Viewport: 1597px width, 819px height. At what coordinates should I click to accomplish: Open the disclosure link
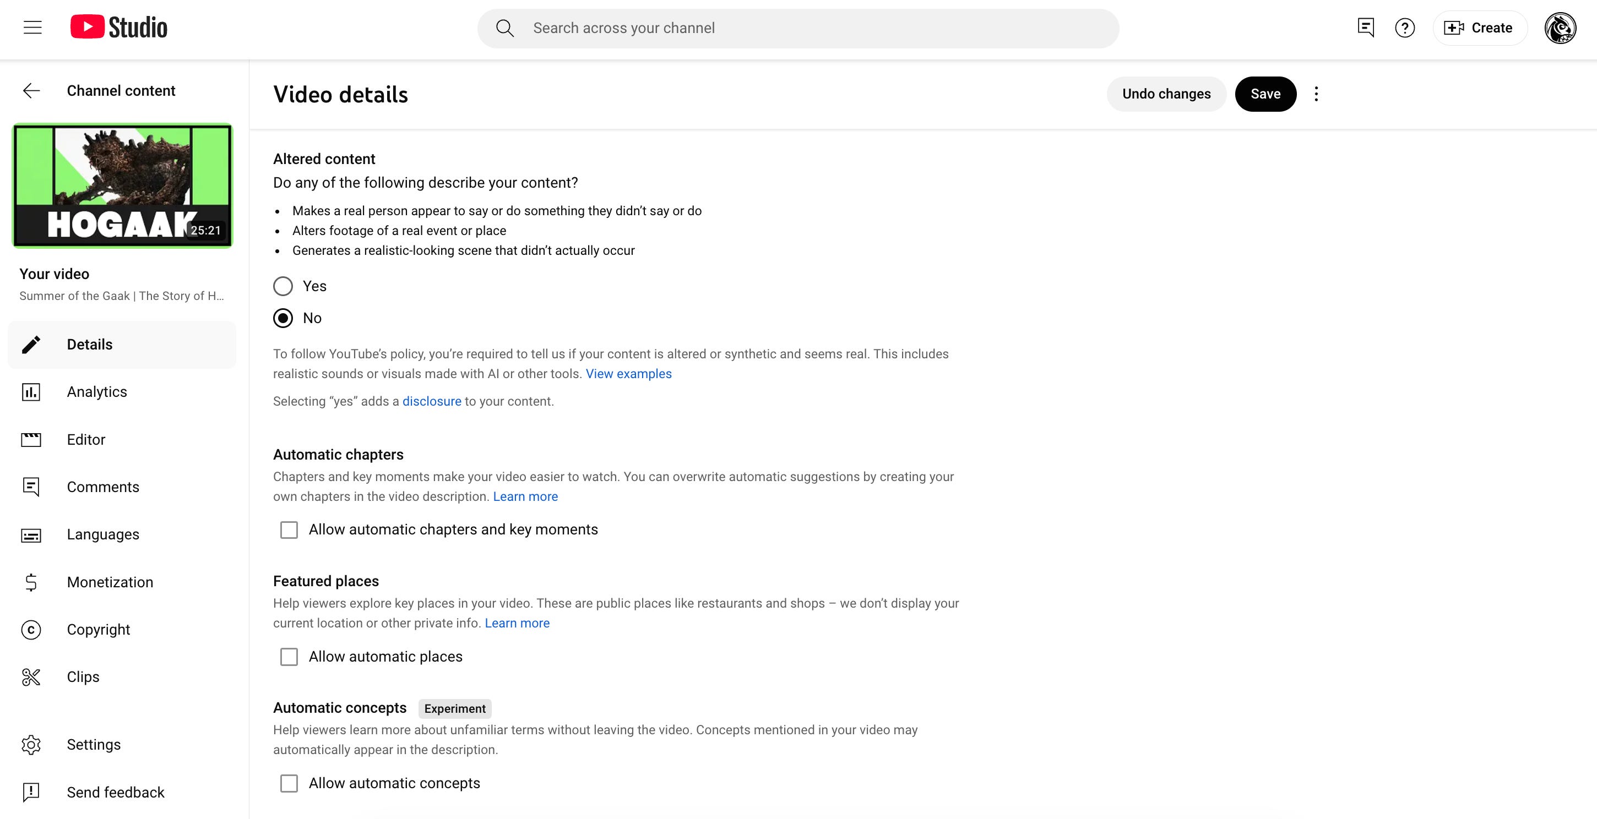tap(432, 401)
